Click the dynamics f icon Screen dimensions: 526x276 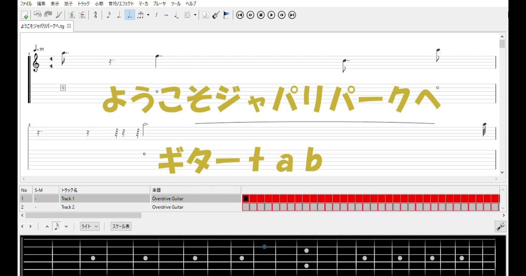pyautogui.click(x=156, y=15)
